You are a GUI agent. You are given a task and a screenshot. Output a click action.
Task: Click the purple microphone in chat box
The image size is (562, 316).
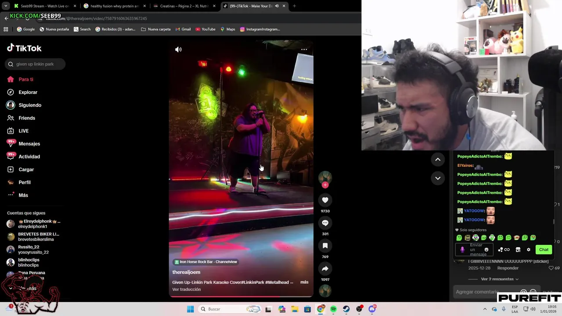click(x=462, y=250)
